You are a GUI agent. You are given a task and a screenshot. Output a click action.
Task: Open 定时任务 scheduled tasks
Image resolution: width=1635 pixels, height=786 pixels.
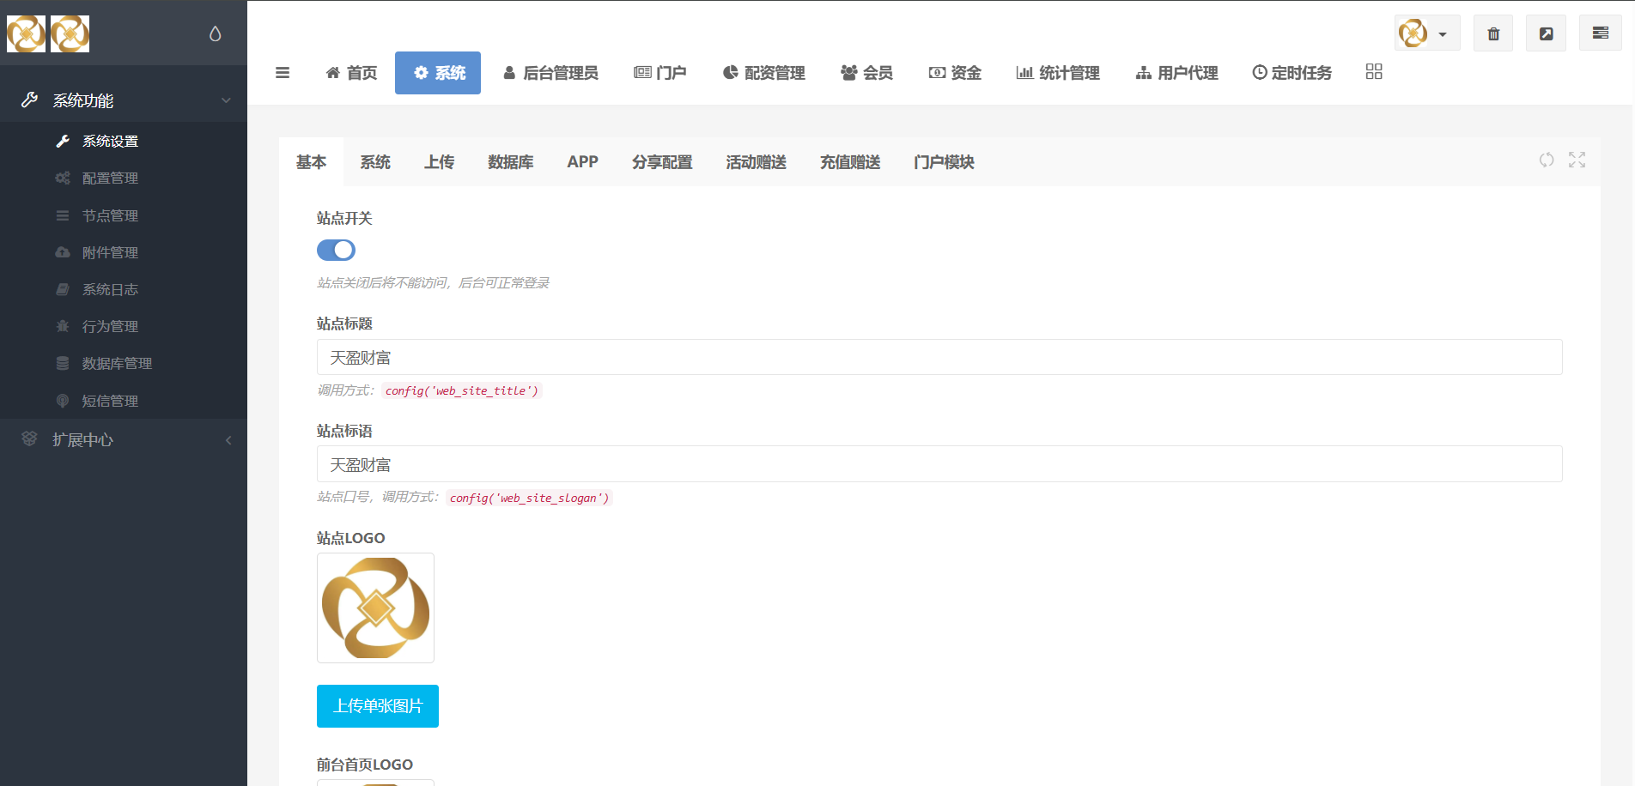pyautogui.click(x=1292, y=73)
